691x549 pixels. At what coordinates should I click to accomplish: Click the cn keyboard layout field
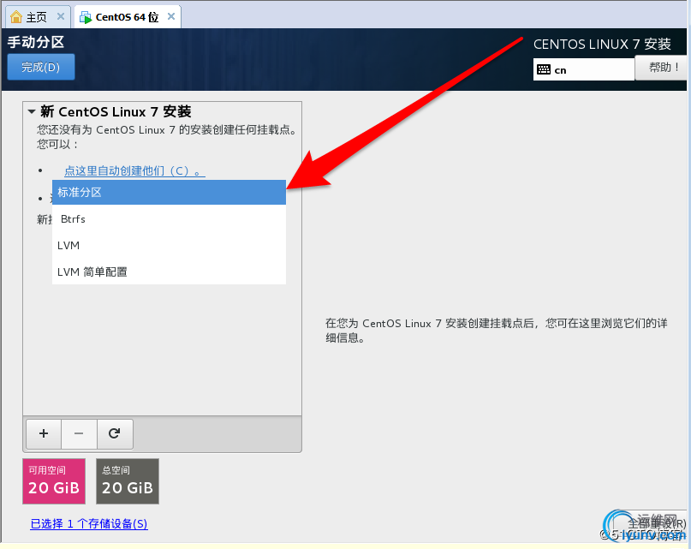click(x=583, y=69)
